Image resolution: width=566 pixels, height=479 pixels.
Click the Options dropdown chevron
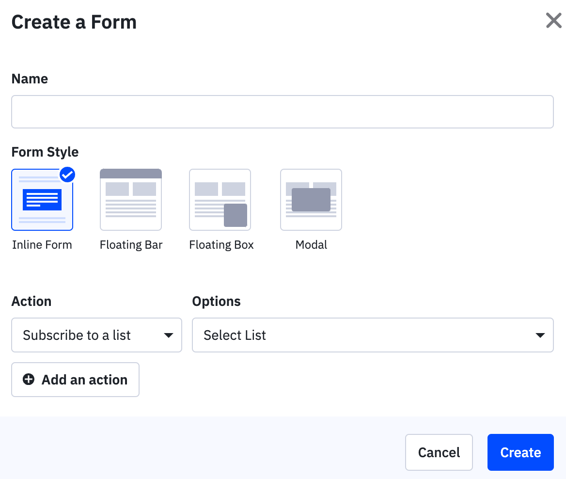pyautogui.click(x=540, y=335)
